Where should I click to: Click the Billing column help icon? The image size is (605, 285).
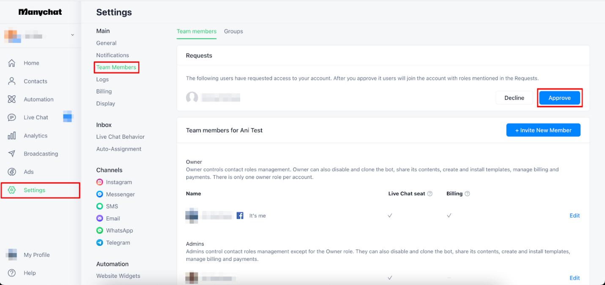point(468,194)
